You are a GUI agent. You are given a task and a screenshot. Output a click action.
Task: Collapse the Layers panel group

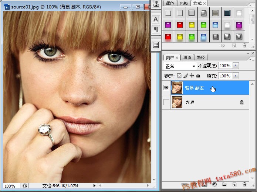click(x=248, y=53)
